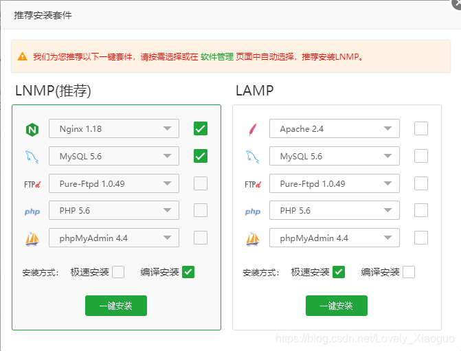461x351 pixels.
Task: Click the MySQL dolphin icon in LNMP
Action: 32,157
